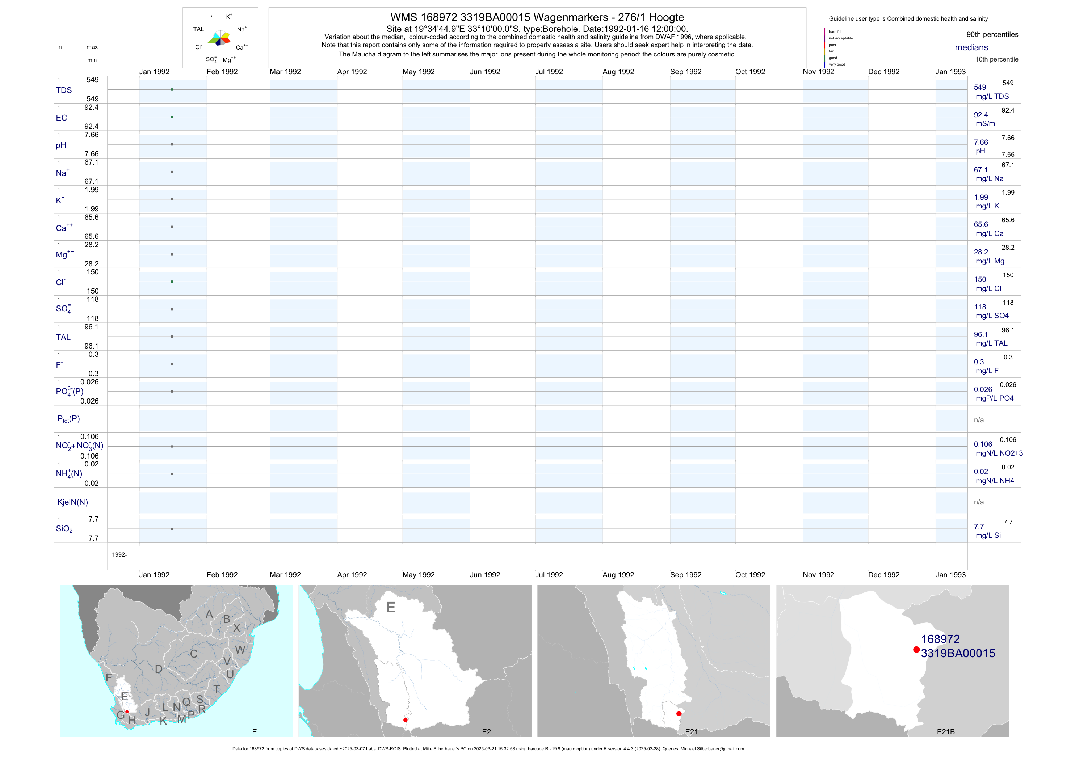Click the 'Jul 1992' label on top axis
The image size is (1075, 760).
[x=549, y=72]
